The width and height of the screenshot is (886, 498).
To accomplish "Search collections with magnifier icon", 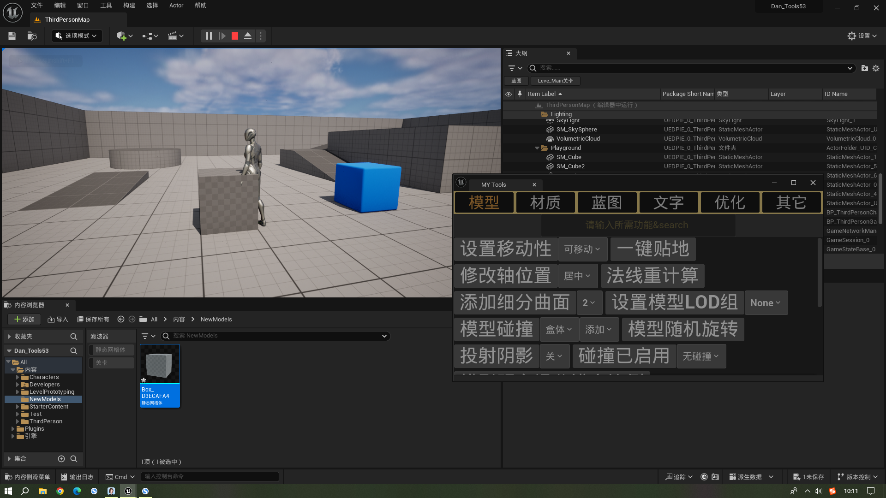I will 74,459.
